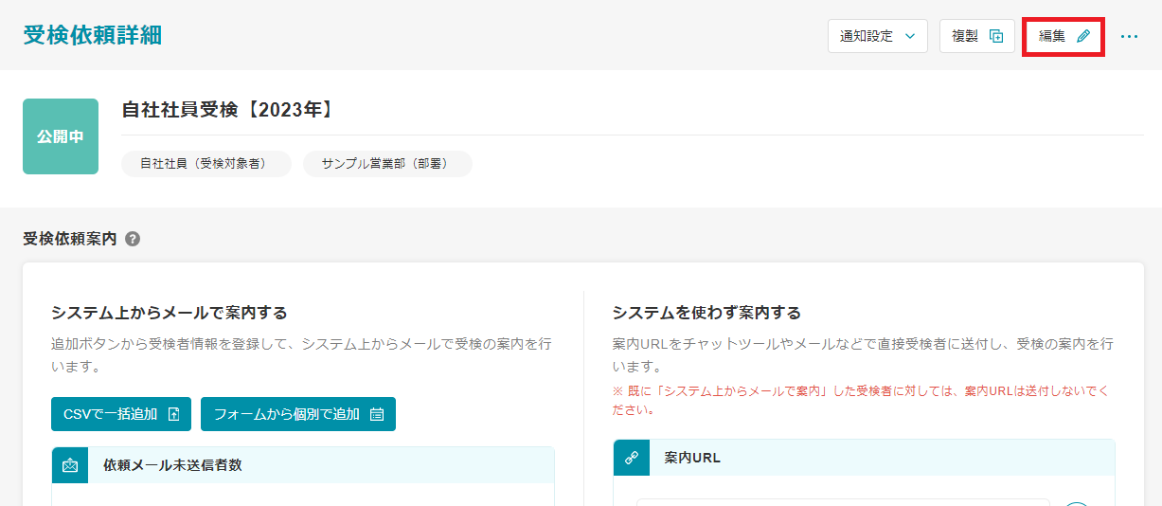This screenshot has height=506, width=1162.
Task: Click the 案内URL panel header text
Action: (692, 458)
